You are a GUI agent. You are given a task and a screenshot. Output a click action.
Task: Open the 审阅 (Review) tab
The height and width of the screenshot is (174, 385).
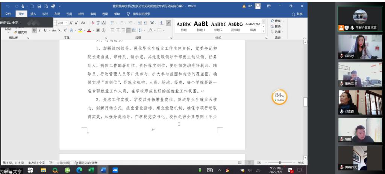[x=93, y=14]
